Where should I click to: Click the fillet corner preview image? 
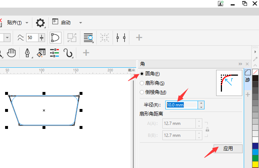pos(229,83)
